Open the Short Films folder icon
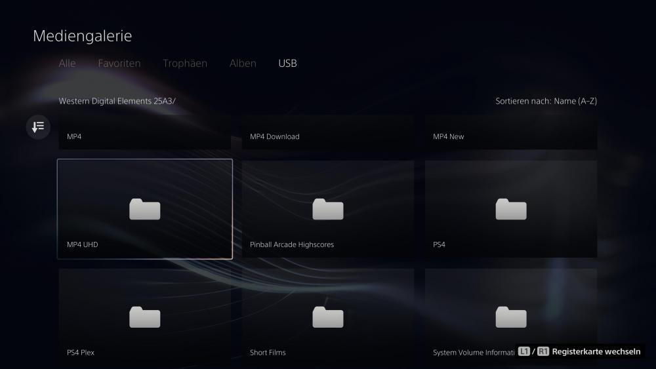This screenshot has height=369, width=656. pos(328,317)
